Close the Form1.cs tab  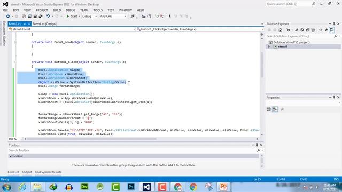tap(29, 24)
